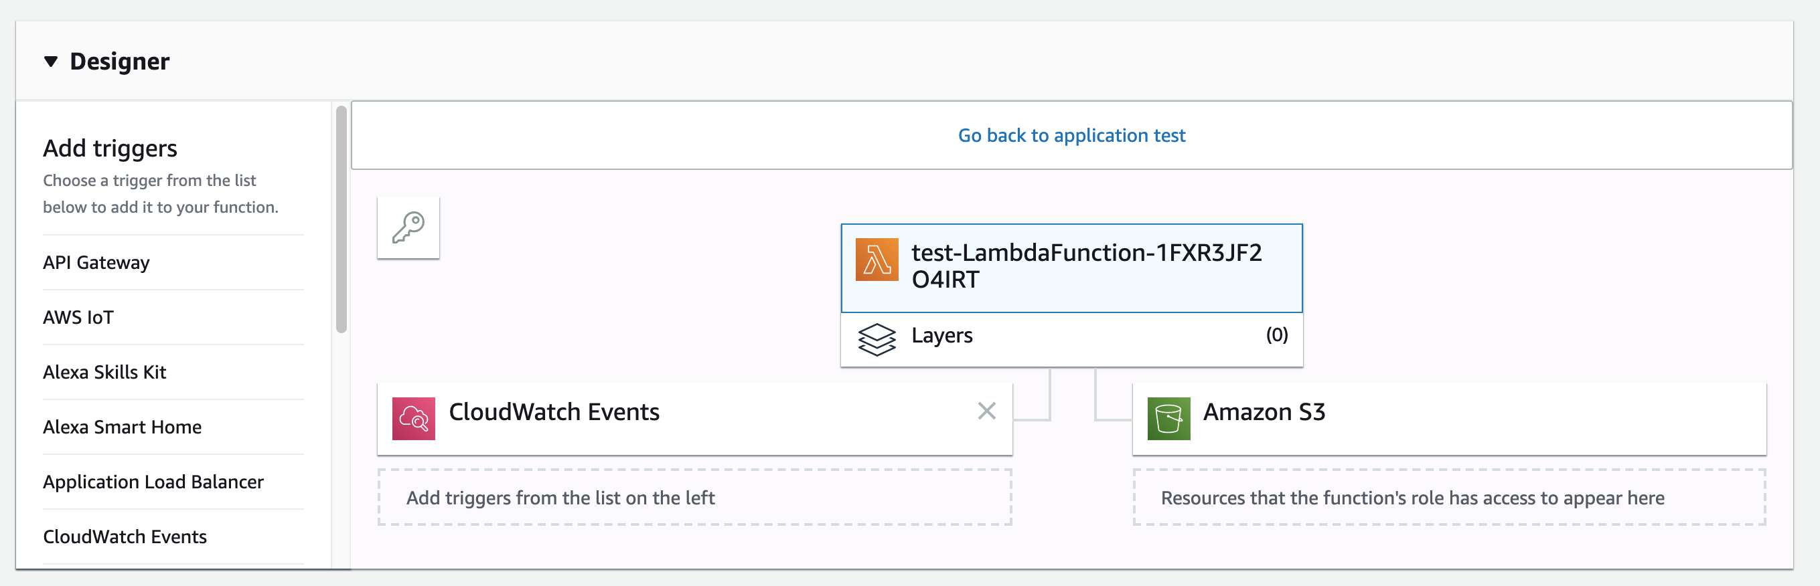The image size is (1820, 586).
Task: Click the Layers (0) count
Action: [x=1277, y=334]
